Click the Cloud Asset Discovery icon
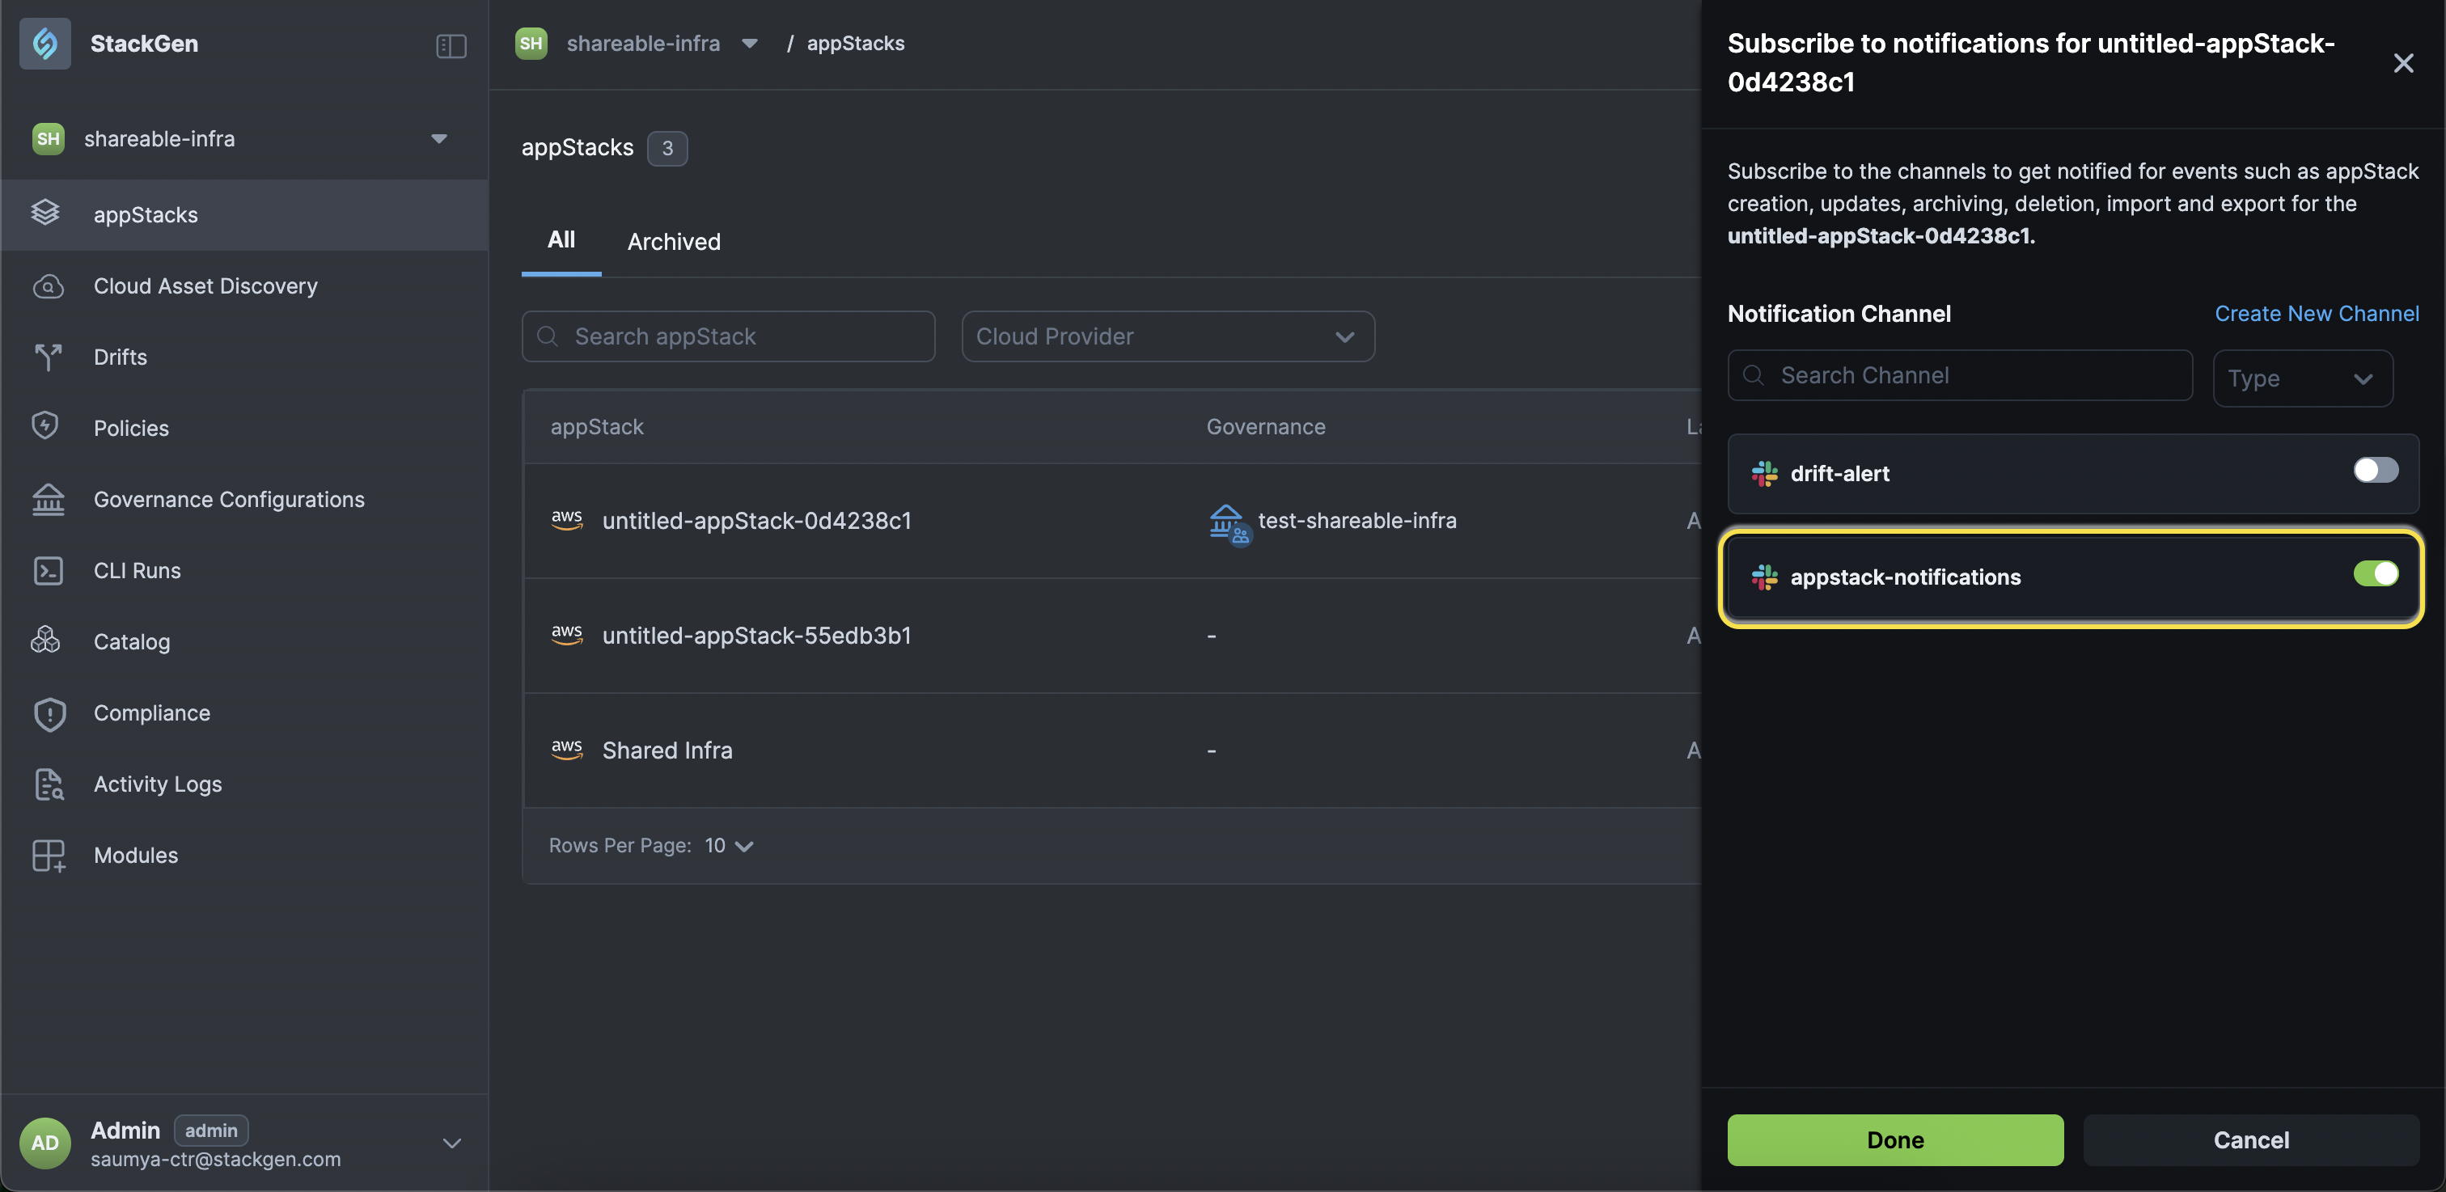Image resolution: width=2446 pixels, height=1192 pixels. pos(48,285)
